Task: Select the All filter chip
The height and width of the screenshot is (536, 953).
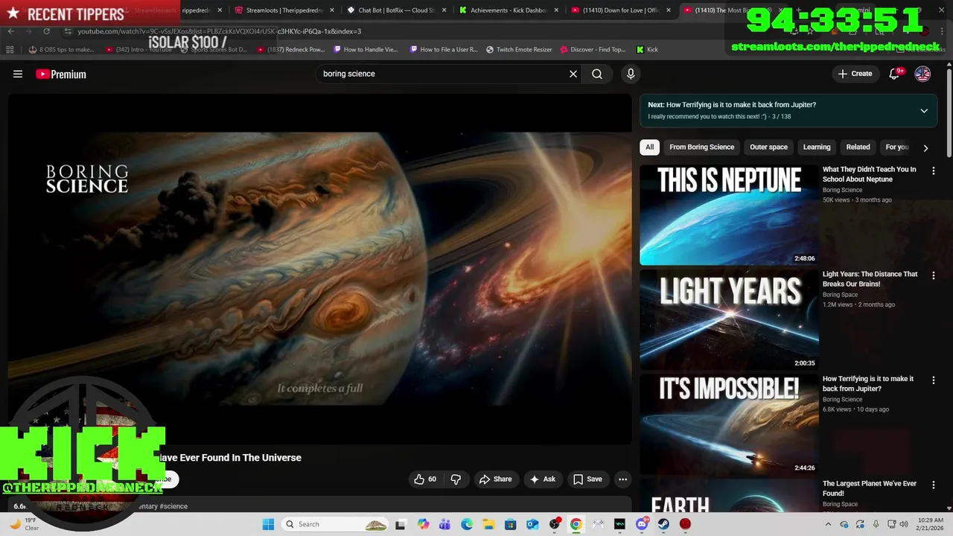Action: coord(649,147)
